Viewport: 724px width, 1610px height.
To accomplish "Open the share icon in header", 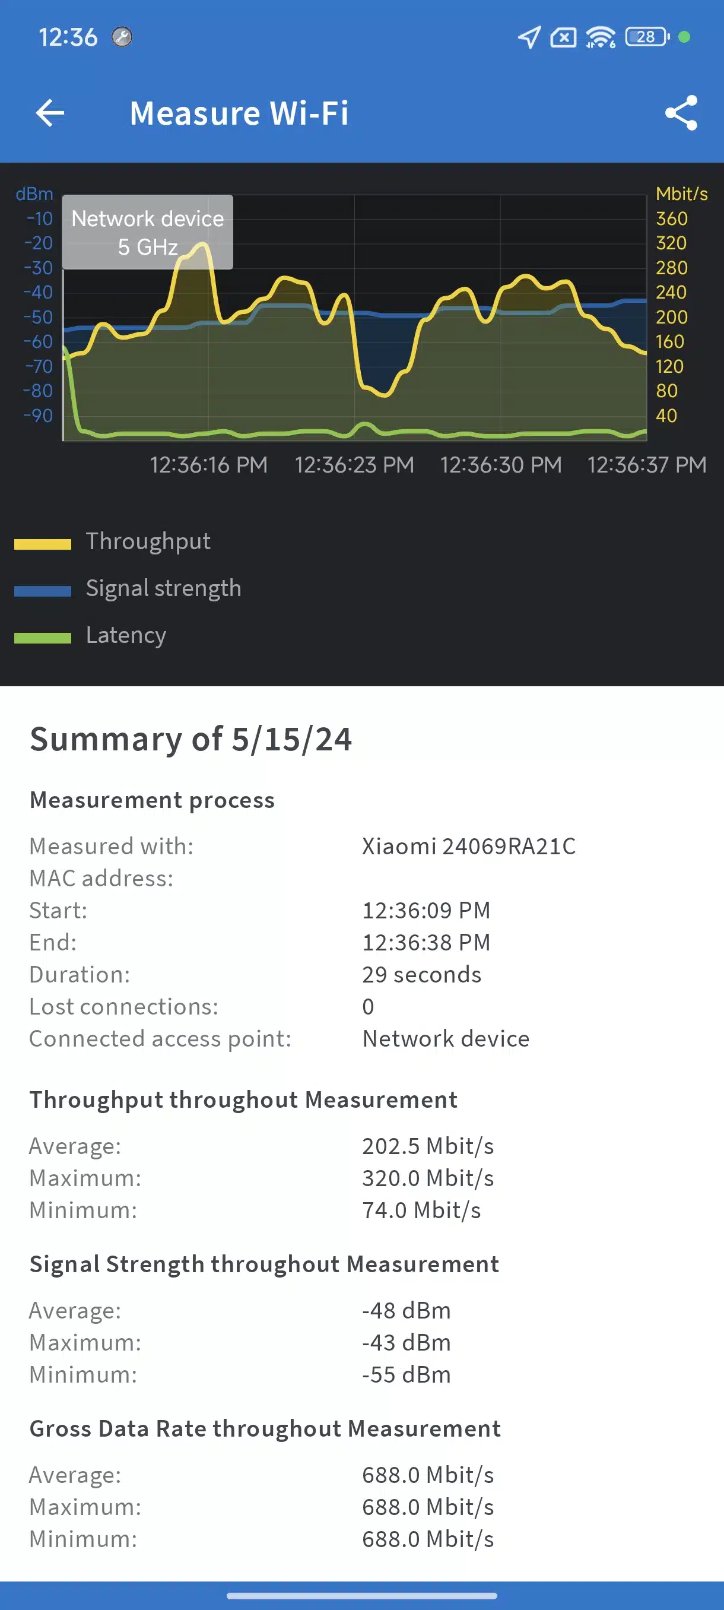I will click(x=681, y=113).
